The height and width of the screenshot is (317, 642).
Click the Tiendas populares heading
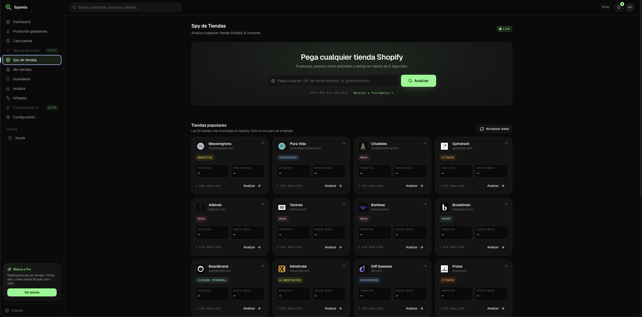pyautogui.click(x=209, y=125)
